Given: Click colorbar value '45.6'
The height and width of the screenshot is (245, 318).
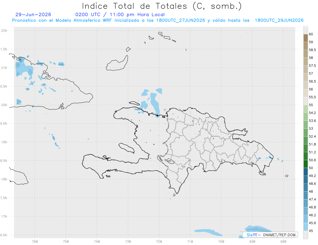Looking at the screenshot, I should click(312, 223).
